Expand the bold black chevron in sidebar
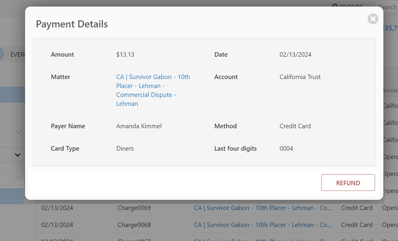 click(18, 155)
